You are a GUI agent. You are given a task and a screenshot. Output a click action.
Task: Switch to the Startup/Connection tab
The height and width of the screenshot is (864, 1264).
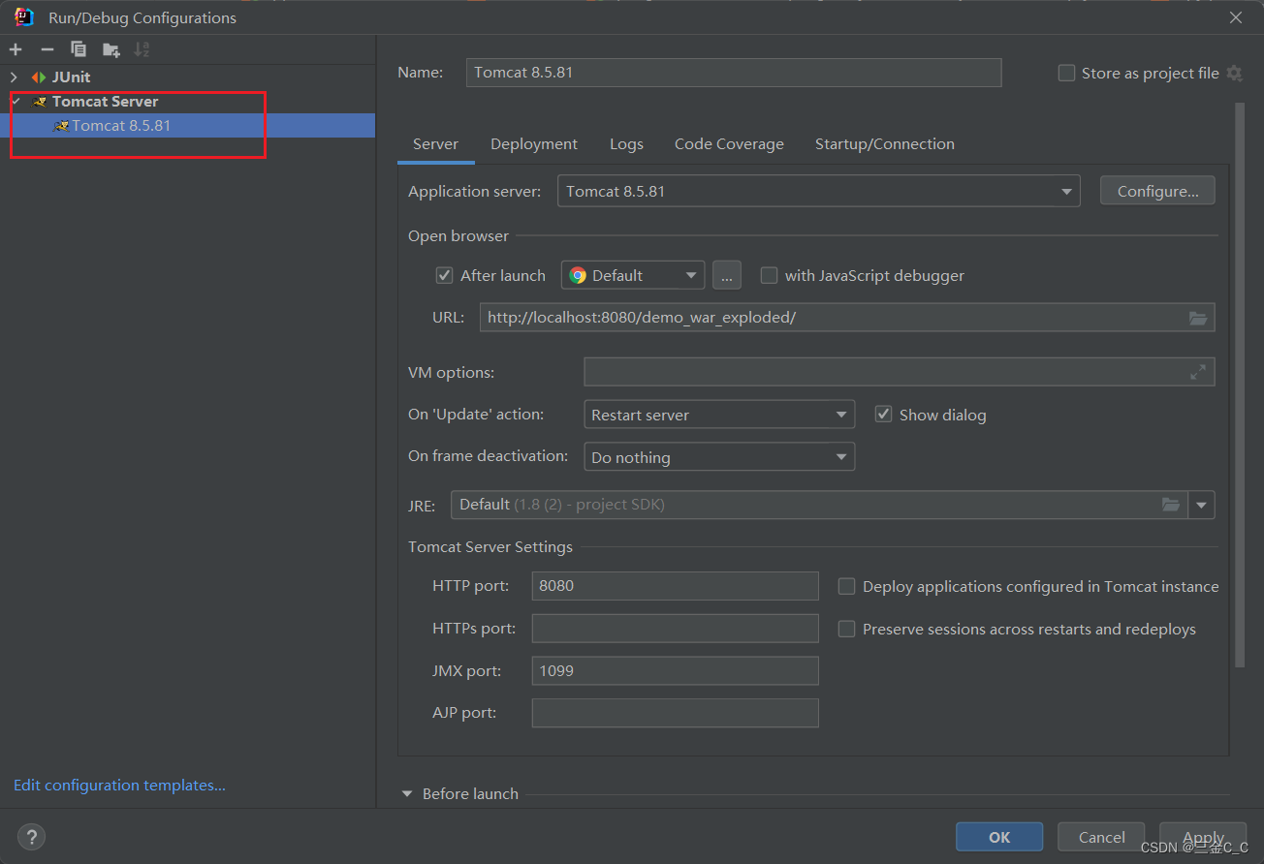tap(885, 143)
